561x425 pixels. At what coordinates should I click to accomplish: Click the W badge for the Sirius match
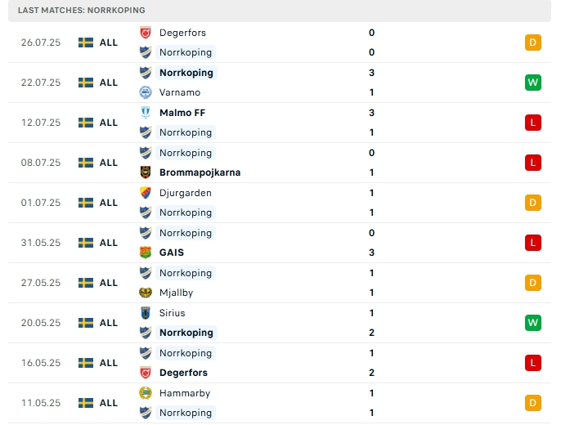(x=533, y=323)
